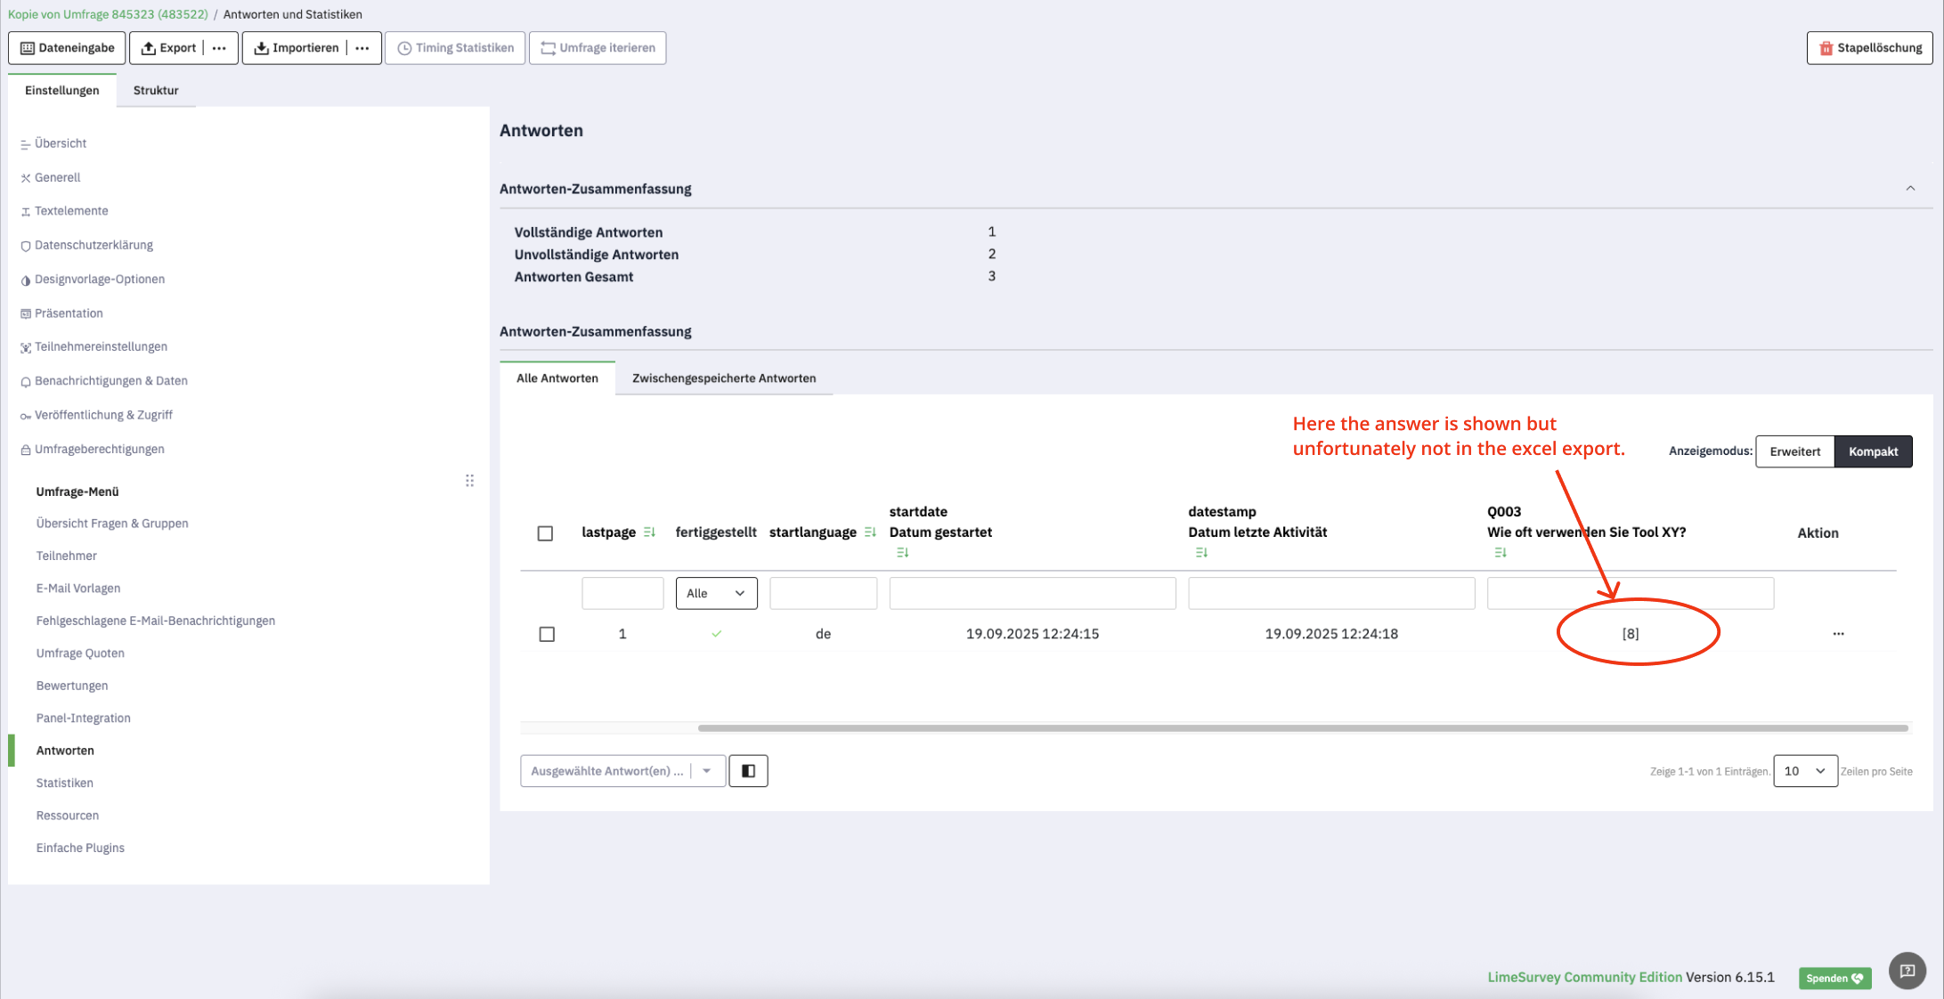
Task: Sort by startdate using its sort icon
Action: pyautogui.click(x=902, y=553)
